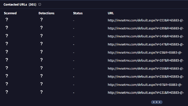This screenshot has height=106, width=188.
Task: Click Detections question mark for V=199 row
Action: point(41,28)
